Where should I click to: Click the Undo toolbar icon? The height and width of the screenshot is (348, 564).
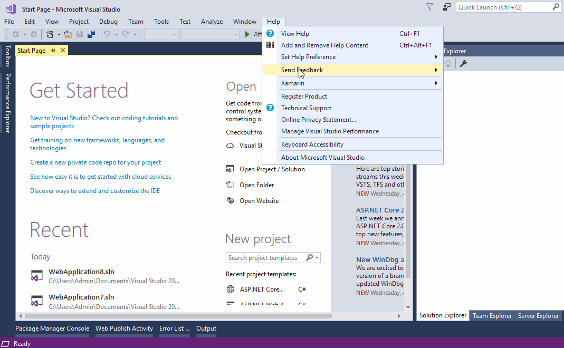pyautogui.click(x=107, y=34)
